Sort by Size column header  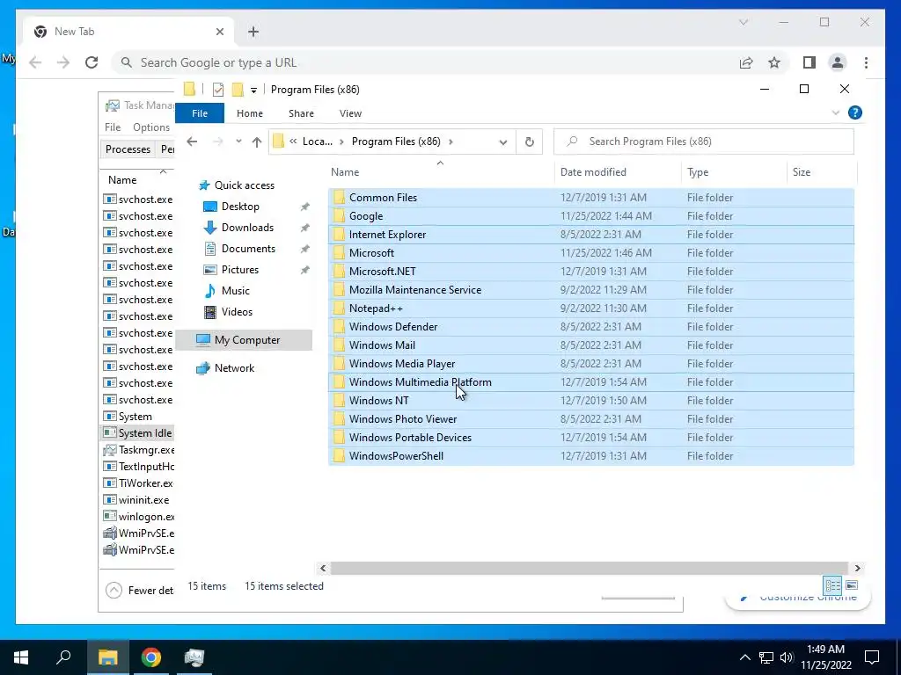(822, 171)
